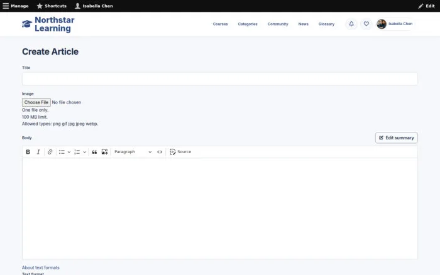Upload an image via the editor toolbar
Image resolution: width=440 pixels, height=275 pixels.
click(105, 152)
